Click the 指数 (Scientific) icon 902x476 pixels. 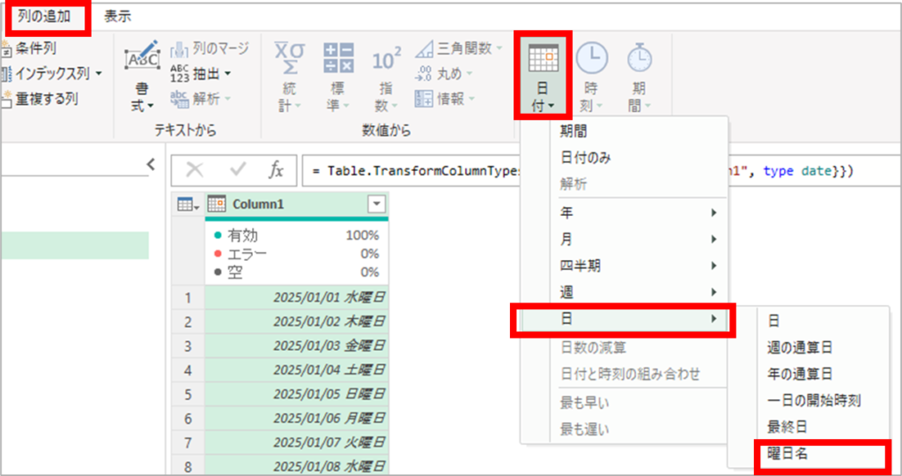386,60
